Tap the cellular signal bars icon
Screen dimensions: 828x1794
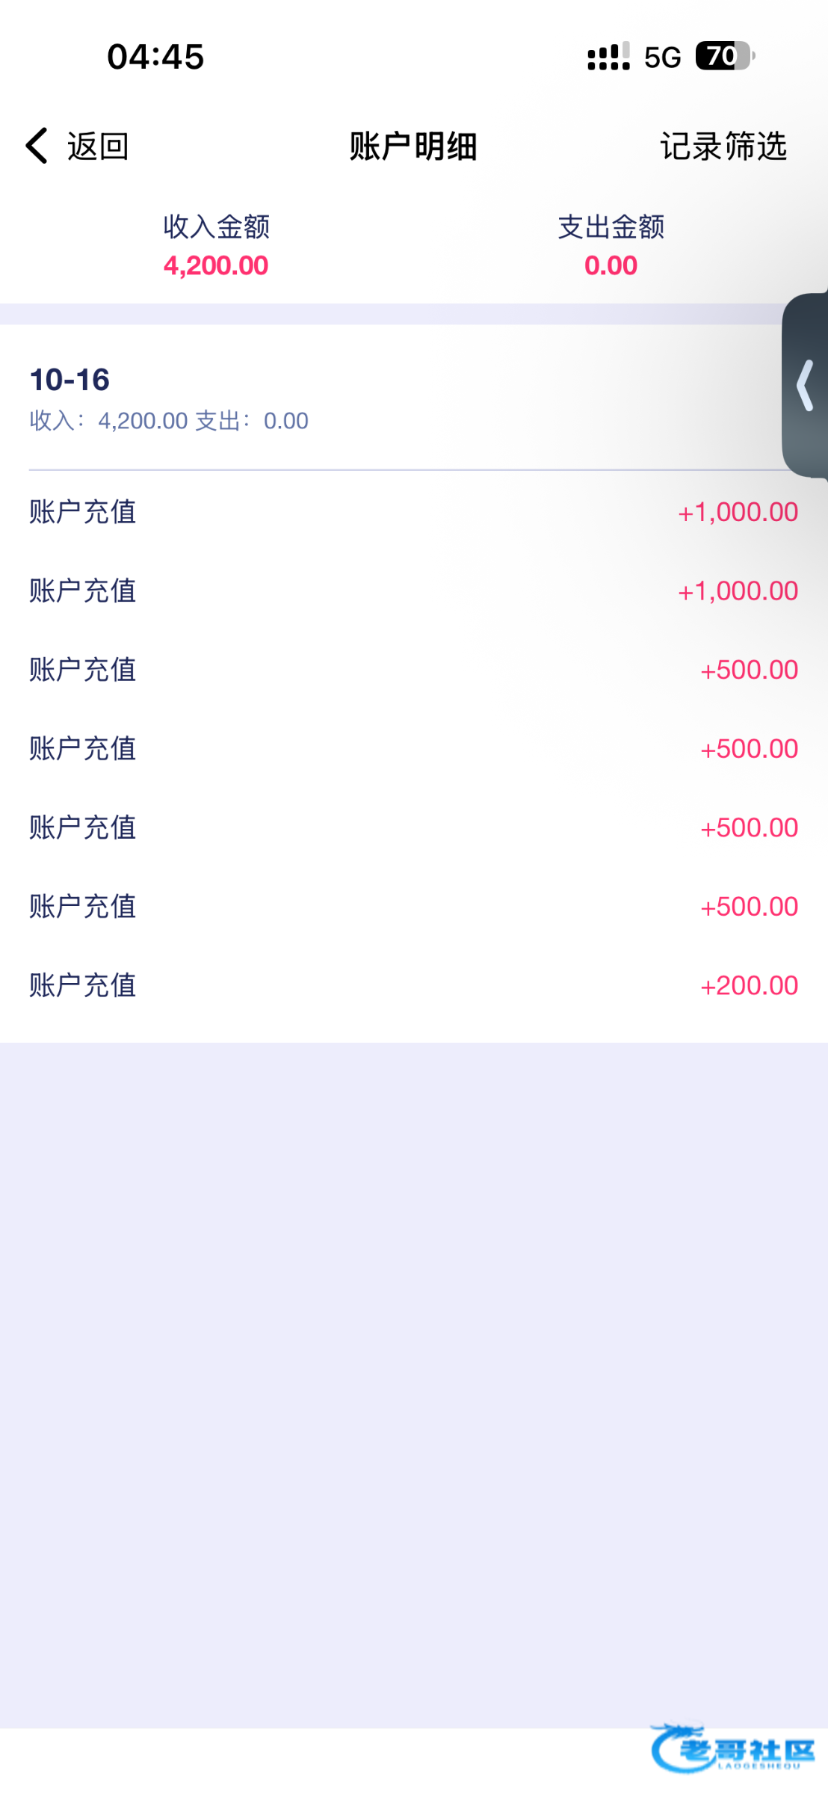[x=608, y=57]
